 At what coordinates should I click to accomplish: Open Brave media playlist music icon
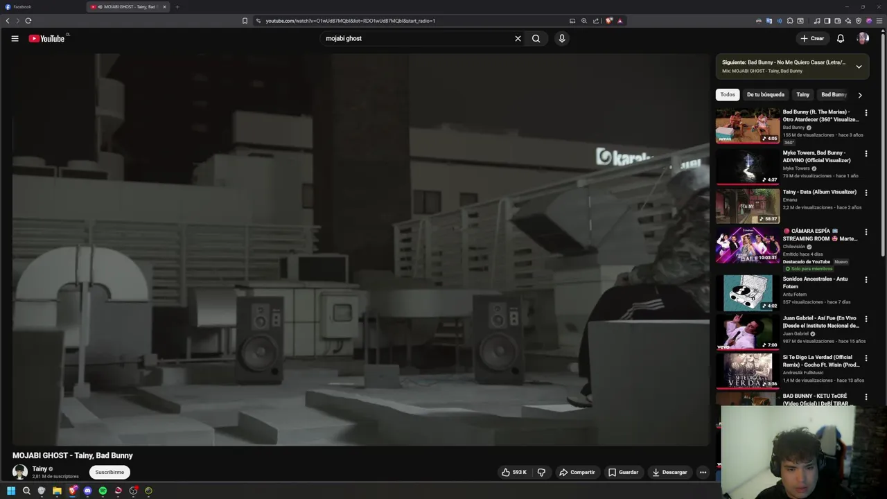point(817,21)
